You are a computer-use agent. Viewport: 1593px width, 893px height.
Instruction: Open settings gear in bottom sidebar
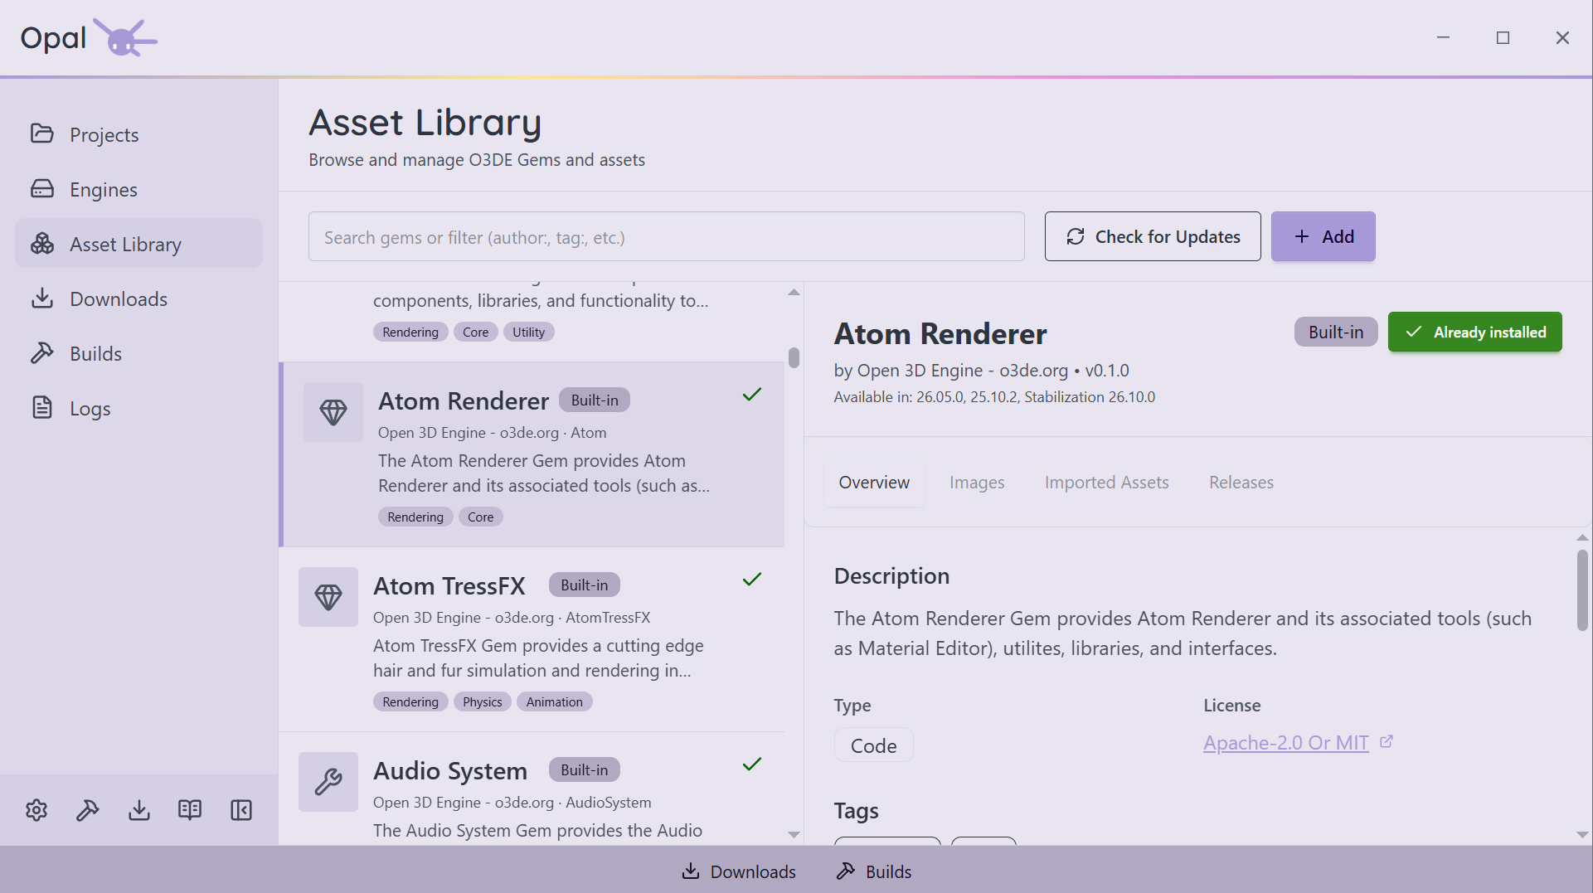tap(36, 810)
